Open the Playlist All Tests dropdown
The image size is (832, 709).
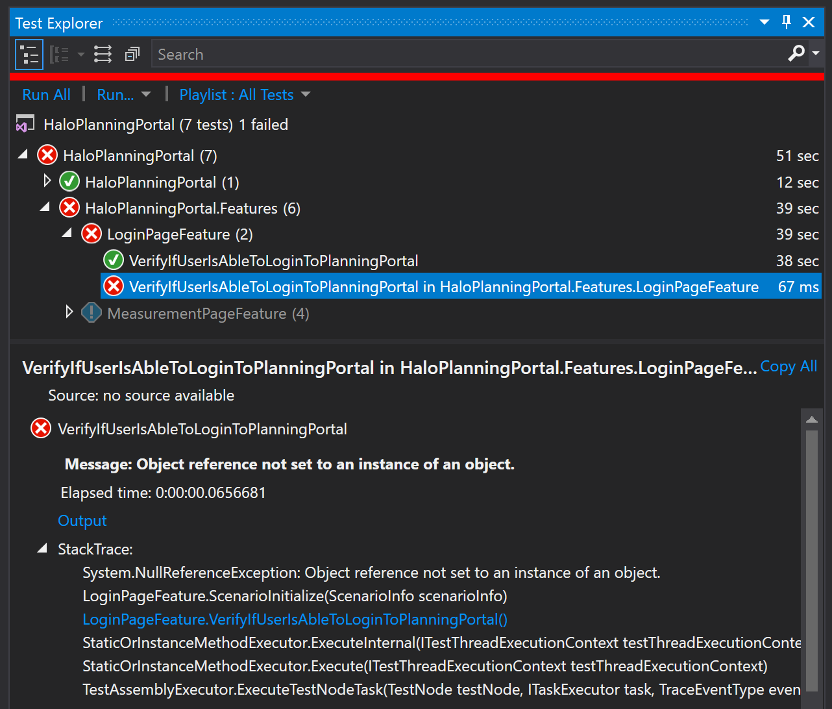pos(306,95)
